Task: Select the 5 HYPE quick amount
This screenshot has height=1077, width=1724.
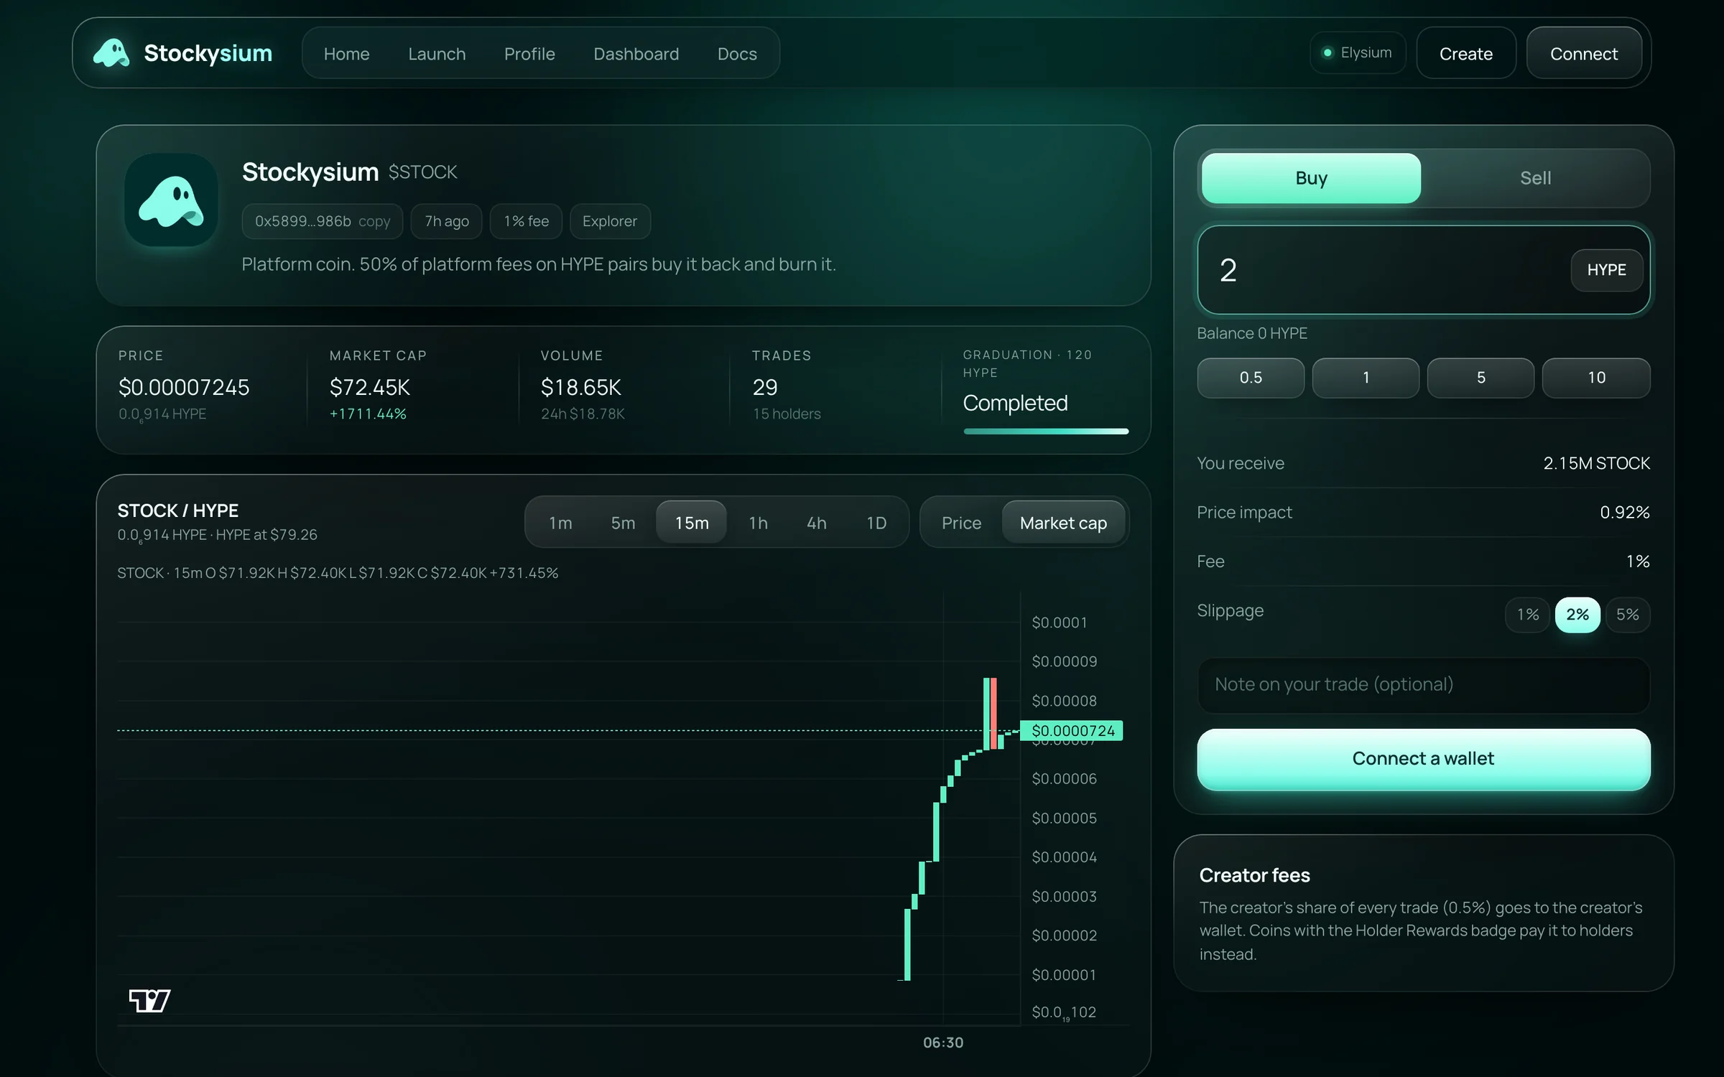Action: [x=1480, y=378]
